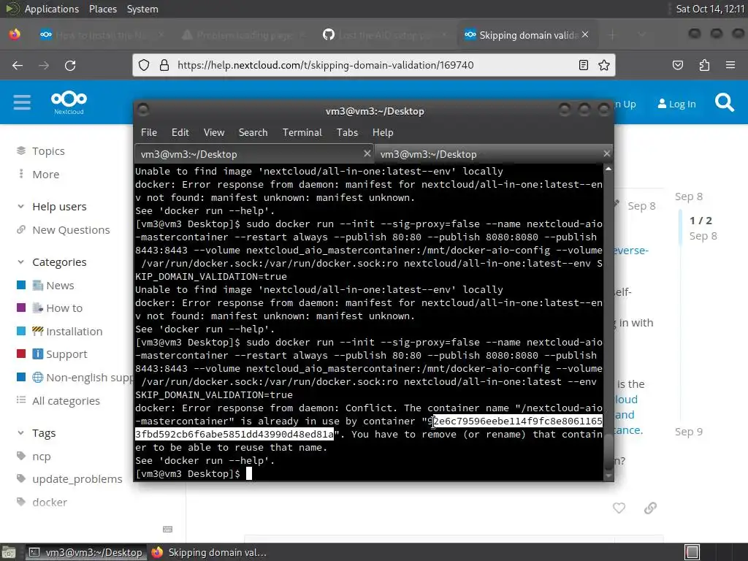
Task: Open the update_problems tag
Action: point(77,479)
